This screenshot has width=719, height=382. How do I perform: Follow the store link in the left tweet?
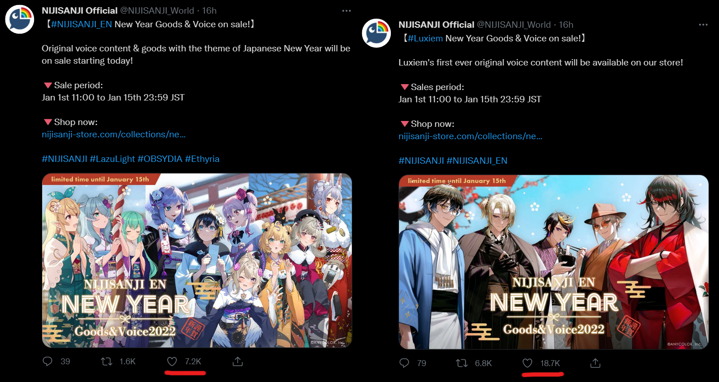pyautogui.click(x=114, y=134)
